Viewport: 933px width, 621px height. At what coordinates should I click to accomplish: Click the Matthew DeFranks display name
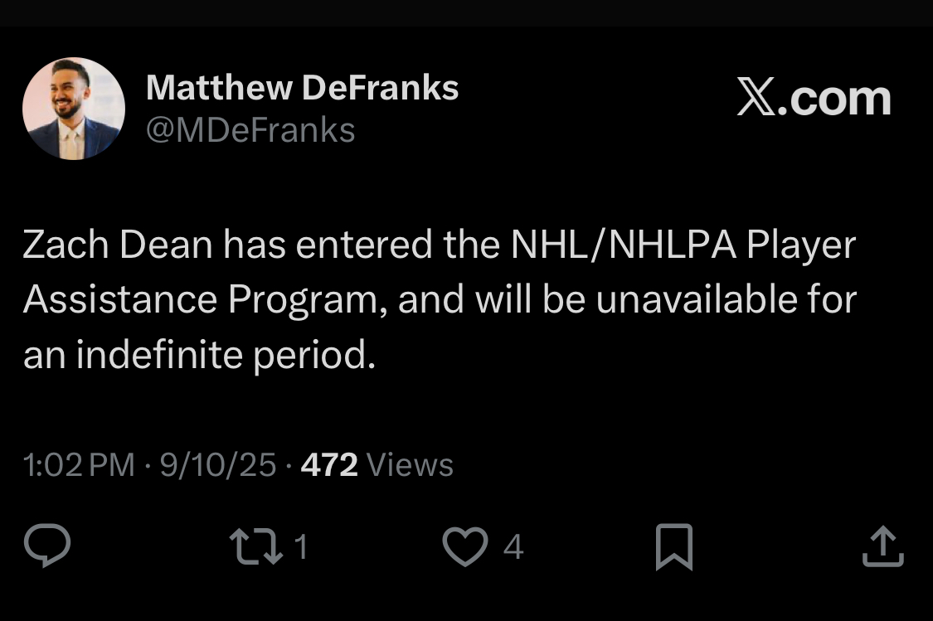pyautogui.click(x=302, y=88)
